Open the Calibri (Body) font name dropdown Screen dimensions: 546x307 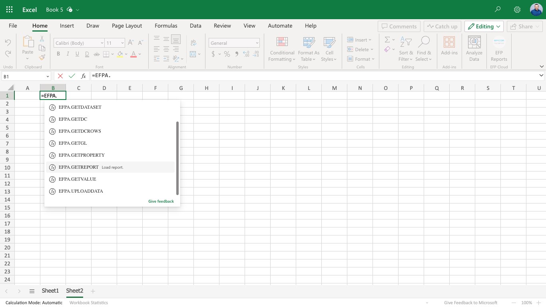[x=102, y=43]
